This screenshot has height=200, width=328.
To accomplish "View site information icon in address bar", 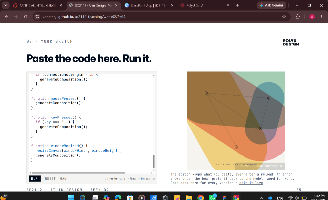I will pyautogui.click(x=37, y=17).
